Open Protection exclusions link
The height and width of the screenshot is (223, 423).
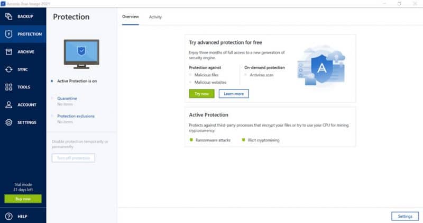click(76, 116)
